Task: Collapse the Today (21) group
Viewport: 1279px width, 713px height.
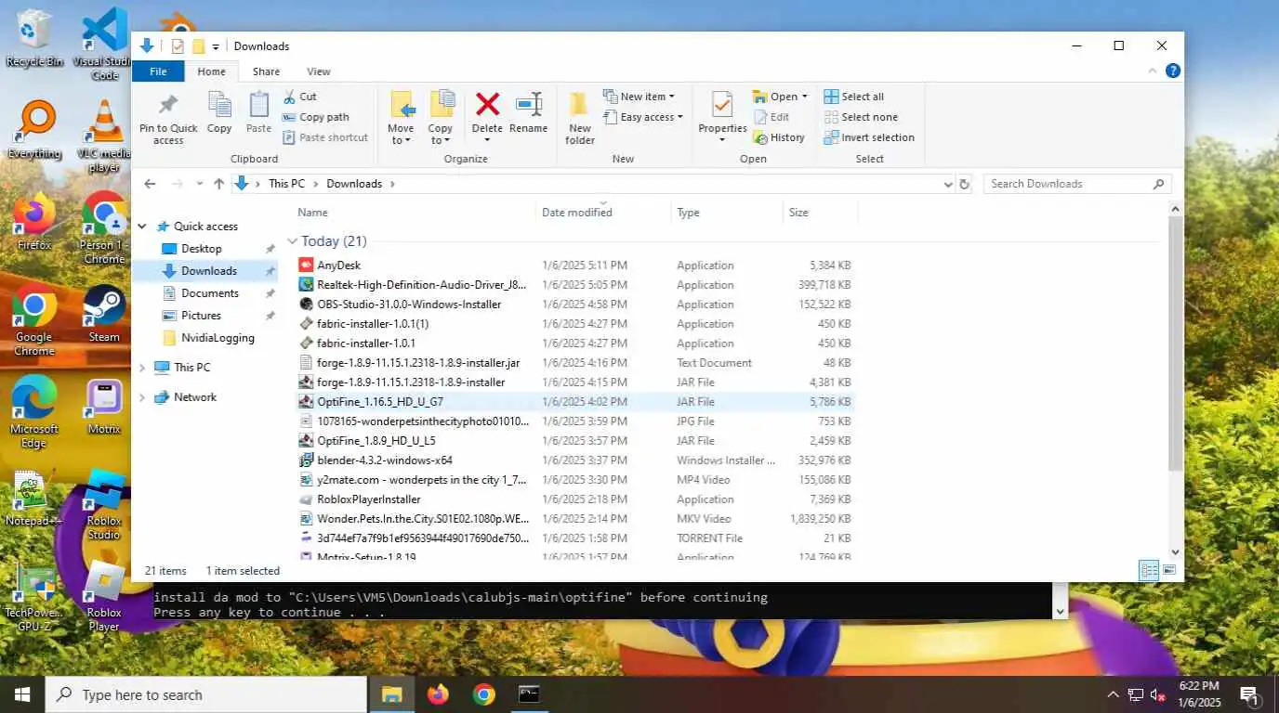Action: coord(292,241)
